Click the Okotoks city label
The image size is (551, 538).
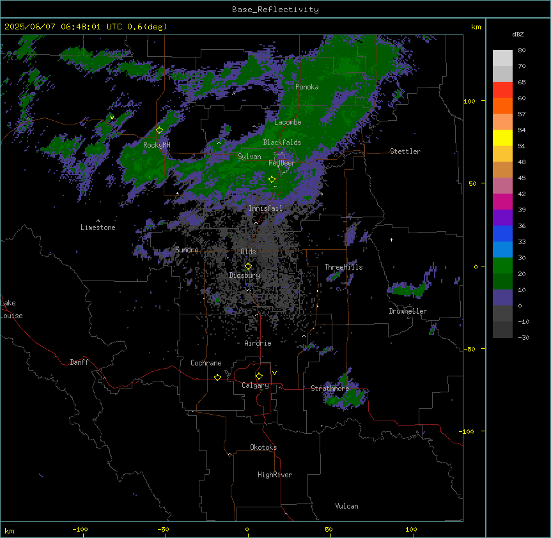click(x=263, y=447)
